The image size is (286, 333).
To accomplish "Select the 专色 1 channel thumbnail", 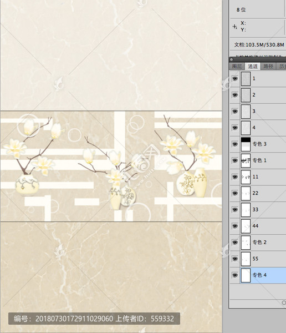I will click(x=246, y=160).
